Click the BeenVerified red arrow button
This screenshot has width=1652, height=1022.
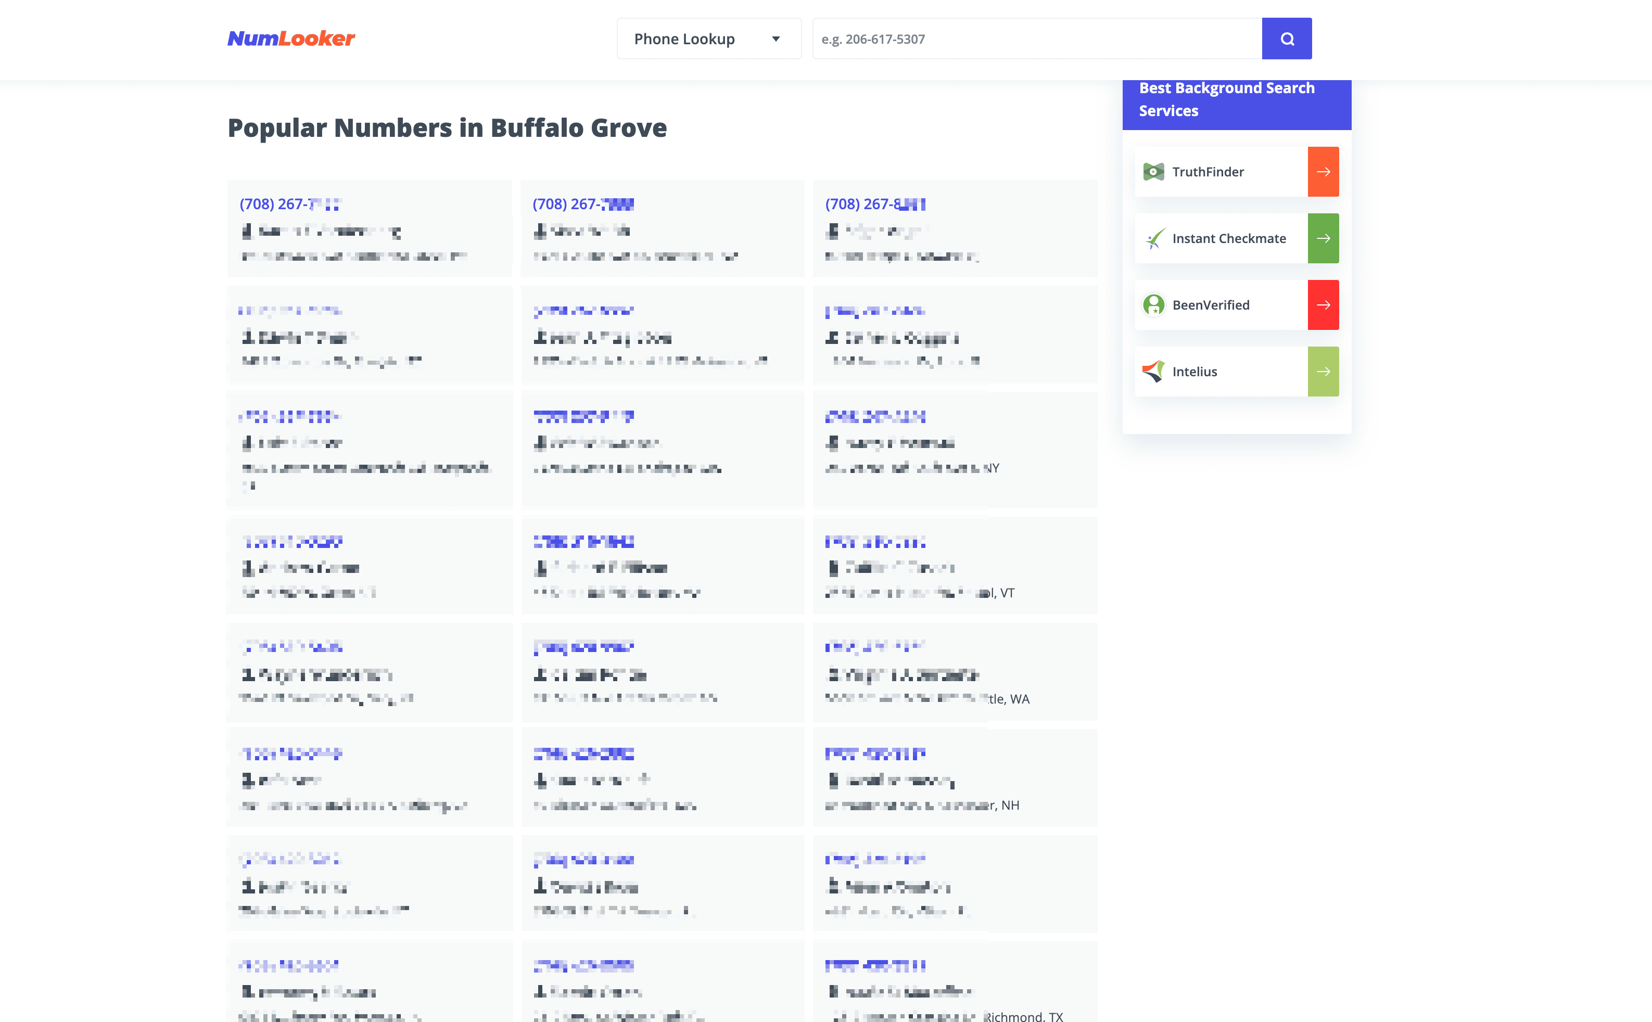1323,305
